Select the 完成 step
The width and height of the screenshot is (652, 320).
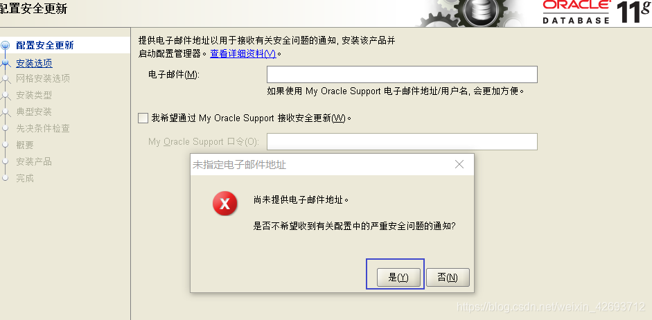tap(25, 178)
